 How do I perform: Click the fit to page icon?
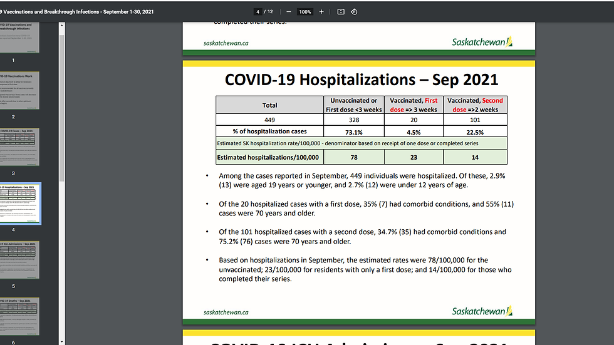click(x=341, y=12)
